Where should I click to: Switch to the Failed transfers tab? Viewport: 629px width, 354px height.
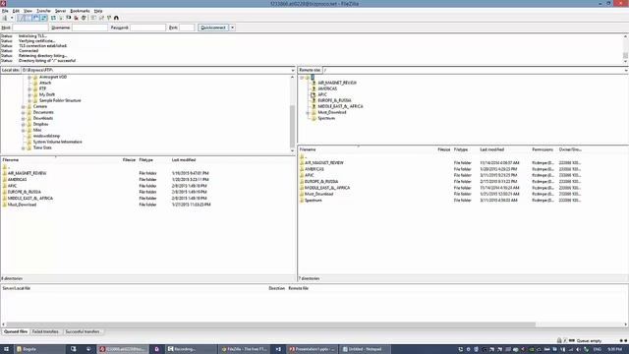click(x=45, y=332)
